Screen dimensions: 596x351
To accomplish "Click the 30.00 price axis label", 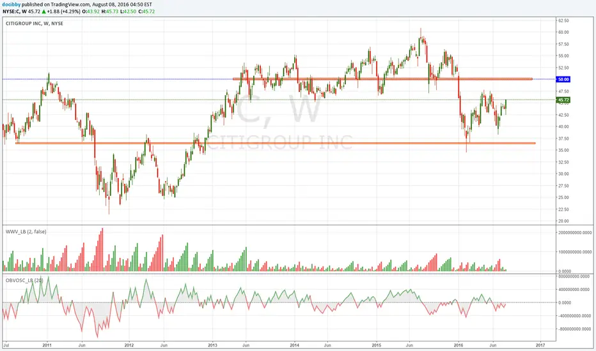I will [563, 174].
